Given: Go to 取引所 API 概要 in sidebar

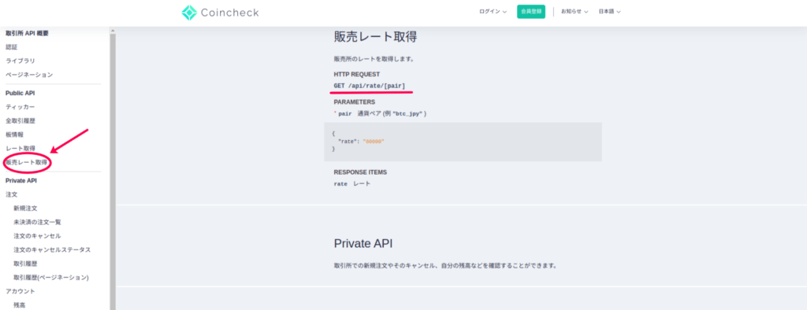Looking at the screenshot, I should [27, 33].
